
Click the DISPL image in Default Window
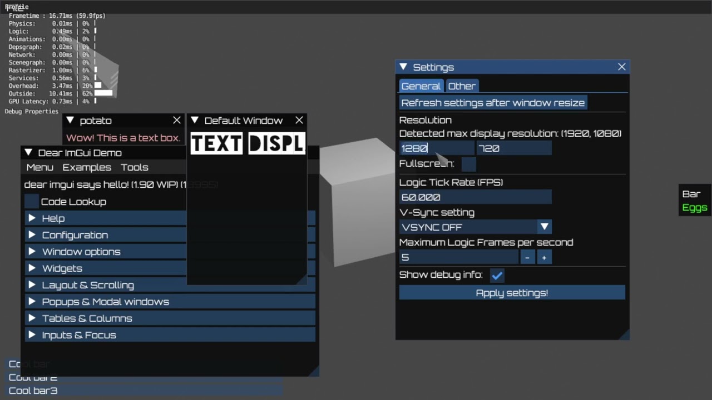click(x=276, y=143)
